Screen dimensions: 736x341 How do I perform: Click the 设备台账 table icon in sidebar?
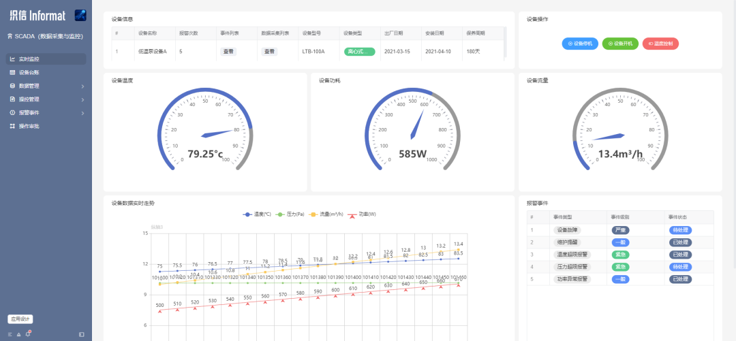[x=12, y=72]
